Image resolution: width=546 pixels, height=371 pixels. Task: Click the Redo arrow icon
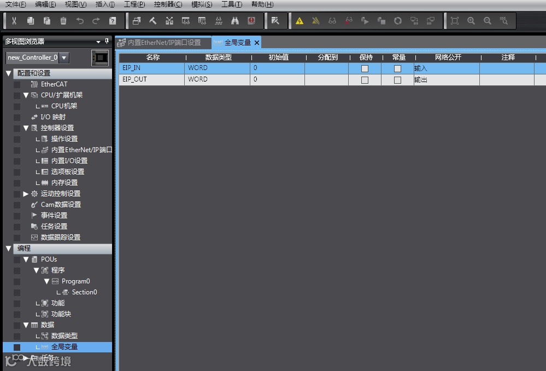pos(96,21)
